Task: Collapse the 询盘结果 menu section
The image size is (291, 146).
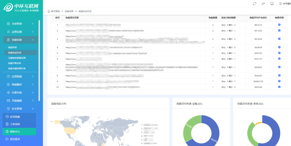Action: pos(20,40)
